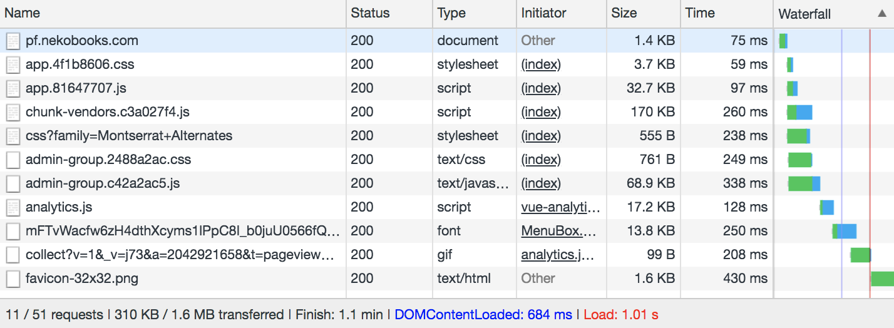Open analytics.js initiator link for collect request
Viewport: 894px width, 328px height.
[558, 255]
